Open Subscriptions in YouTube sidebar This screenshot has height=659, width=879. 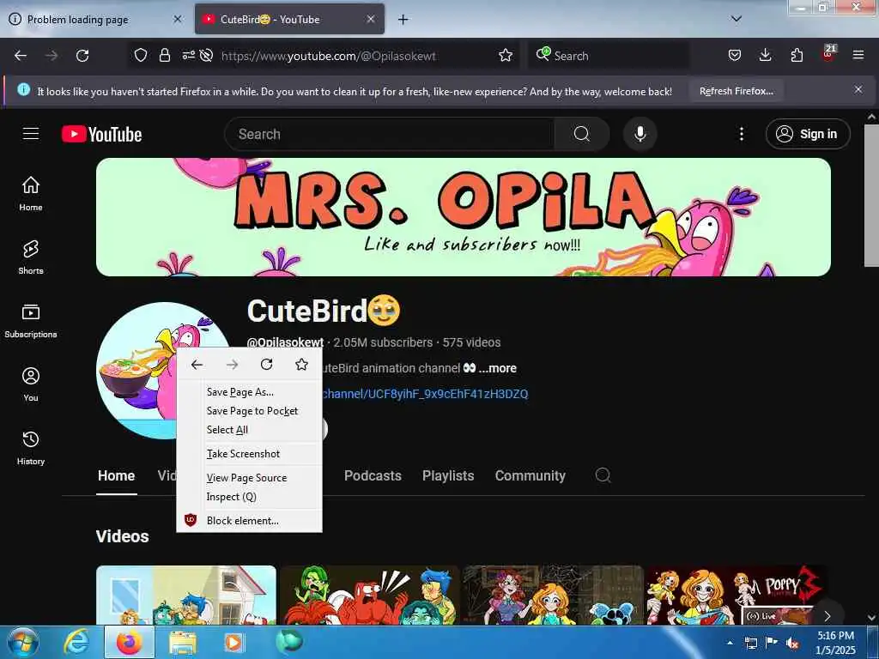(x=31, y=321)
